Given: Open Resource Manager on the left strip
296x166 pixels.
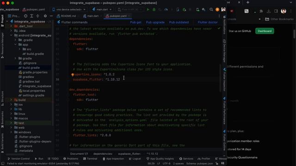Looking at the screenshot, I should coord(2,45).
